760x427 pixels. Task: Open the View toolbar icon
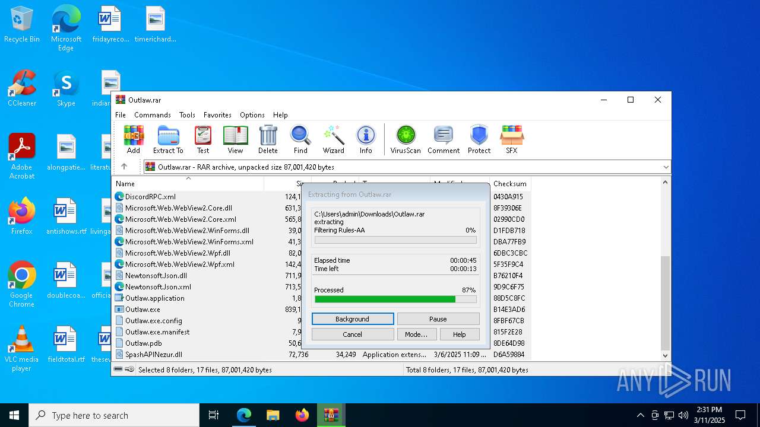coord(235,139)
